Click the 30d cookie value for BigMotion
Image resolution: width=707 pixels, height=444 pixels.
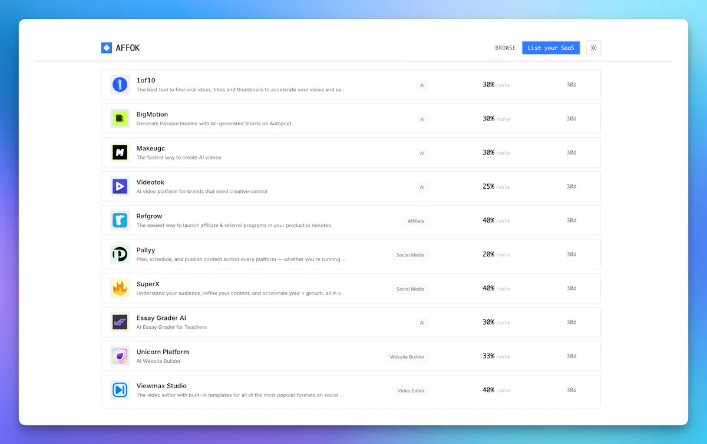tap(571, 119)
